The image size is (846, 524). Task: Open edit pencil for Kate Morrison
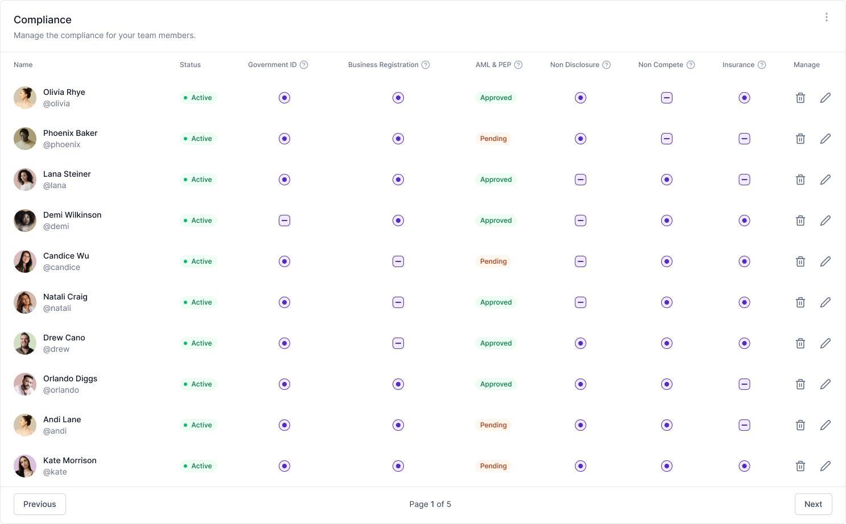coord(825,466)
